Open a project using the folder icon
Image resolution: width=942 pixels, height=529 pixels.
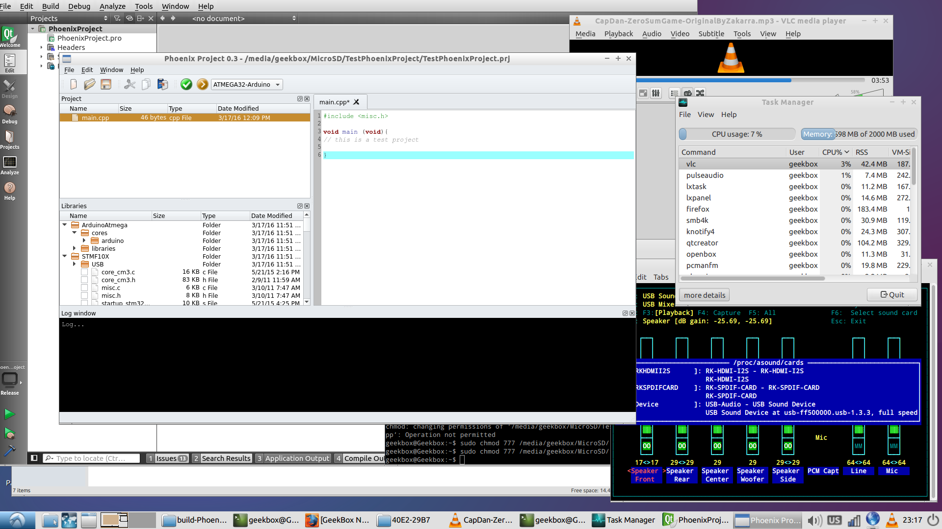click(89, 84)
